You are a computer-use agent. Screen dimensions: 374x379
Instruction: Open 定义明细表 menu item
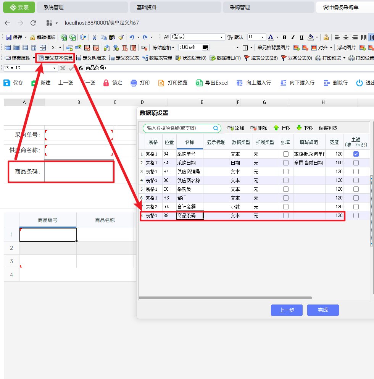point(91,58)
